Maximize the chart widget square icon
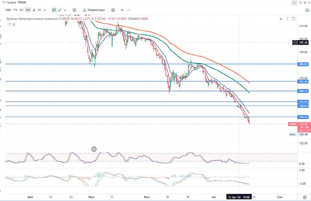Screen dimensions: 311x201 pyautogui.click(x=300, y=2)
